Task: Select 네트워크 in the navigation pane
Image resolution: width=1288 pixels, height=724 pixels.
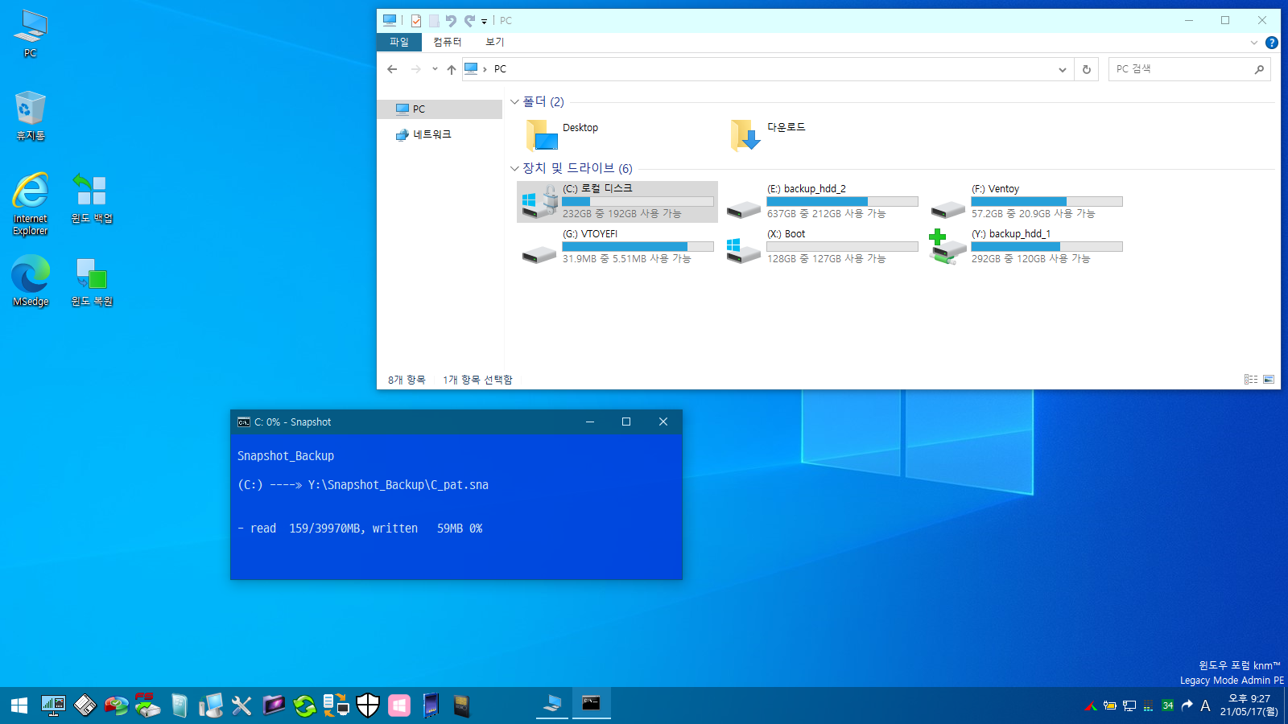Action: tap(440, 134)
